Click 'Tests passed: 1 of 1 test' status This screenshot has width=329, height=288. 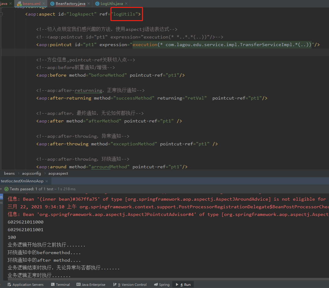(x=32, y=189)
